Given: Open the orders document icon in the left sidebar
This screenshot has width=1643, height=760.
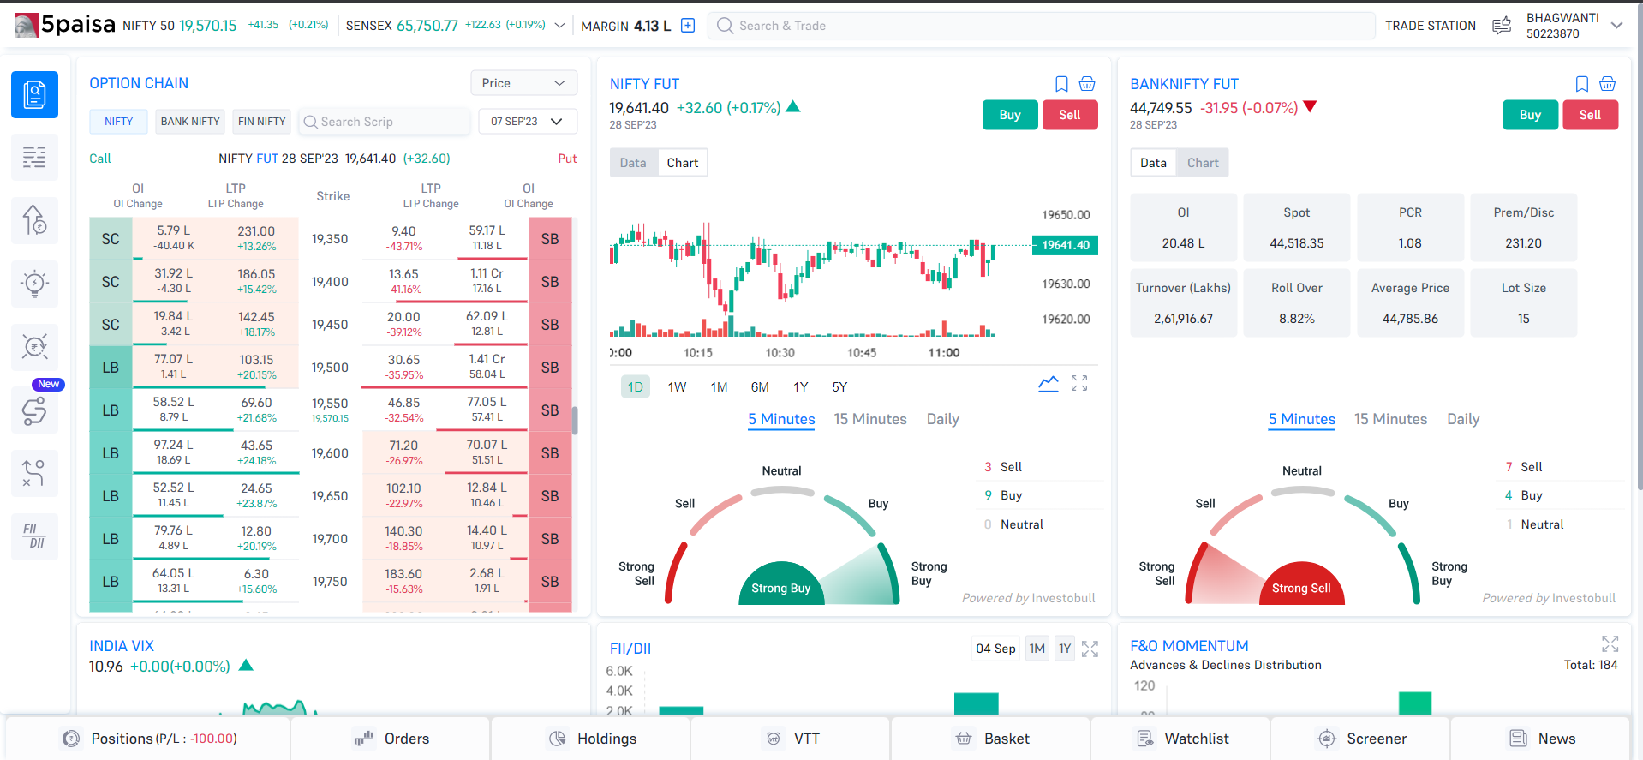Looking at the screenshot, I should [34, 94].
